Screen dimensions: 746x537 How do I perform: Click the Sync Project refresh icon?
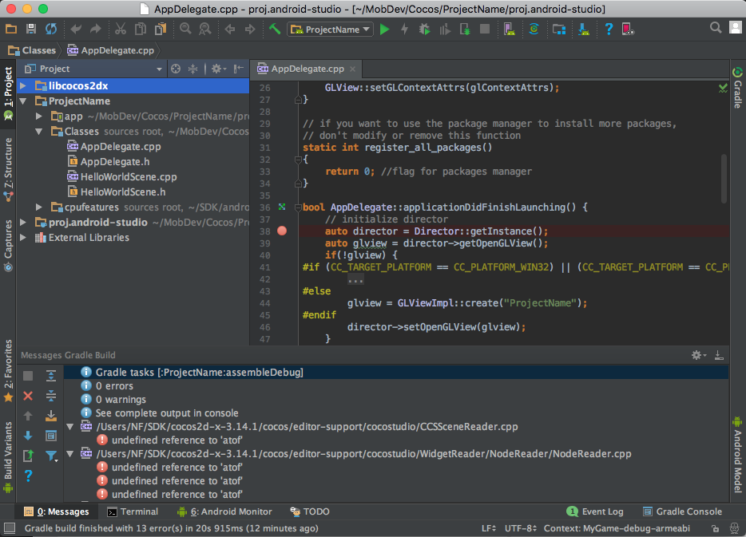[51, 30]
